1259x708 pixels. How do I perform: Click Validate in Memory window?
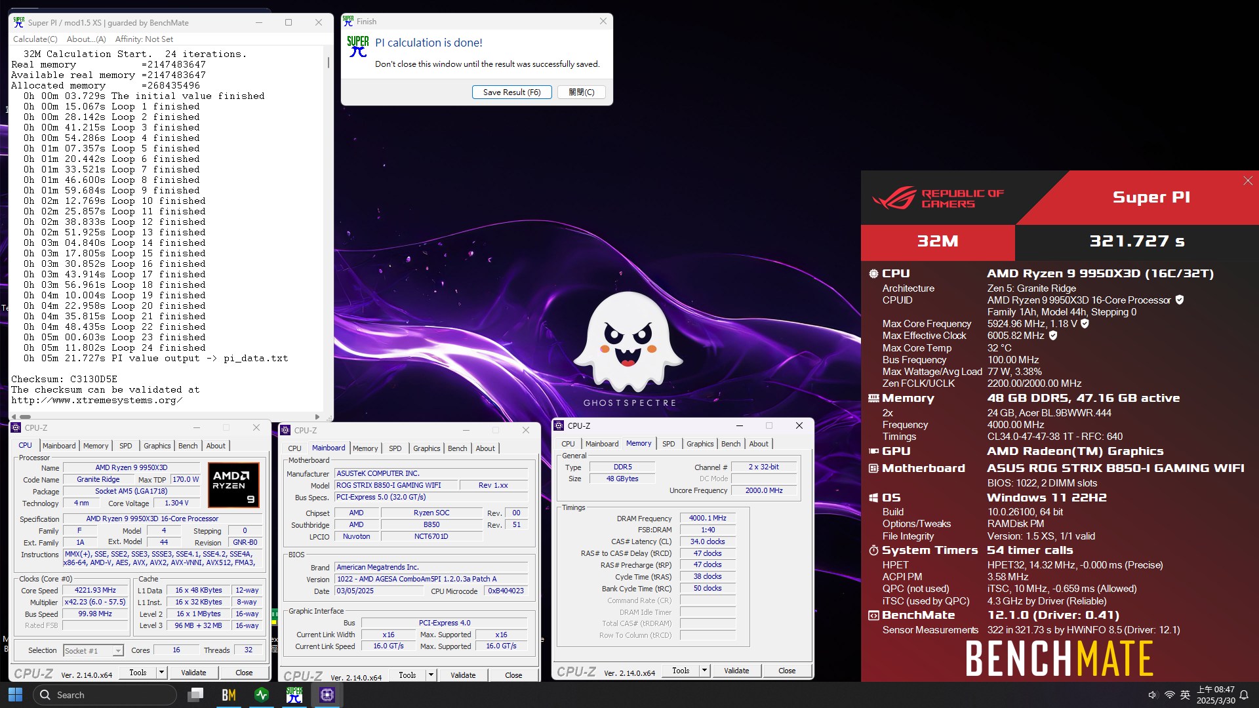pos(736,671)
